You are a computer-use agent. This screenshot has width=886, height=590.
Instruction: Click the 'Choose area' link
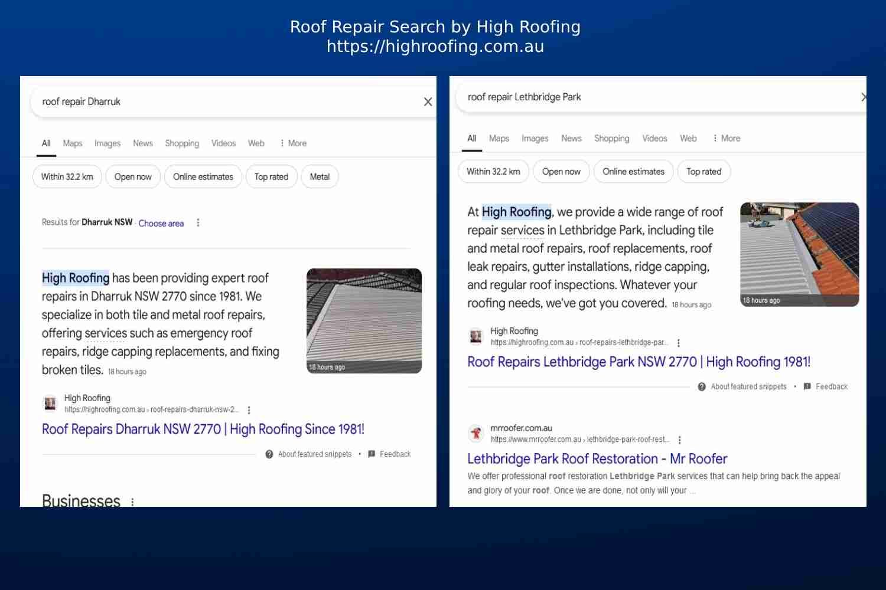161,223
